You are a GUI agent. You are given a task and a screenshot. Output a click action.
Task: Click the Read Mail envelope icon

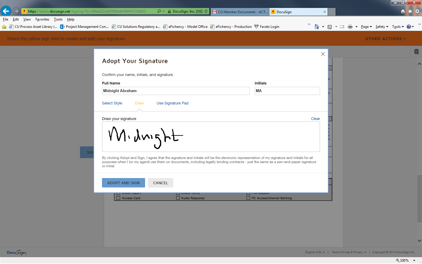342,27
